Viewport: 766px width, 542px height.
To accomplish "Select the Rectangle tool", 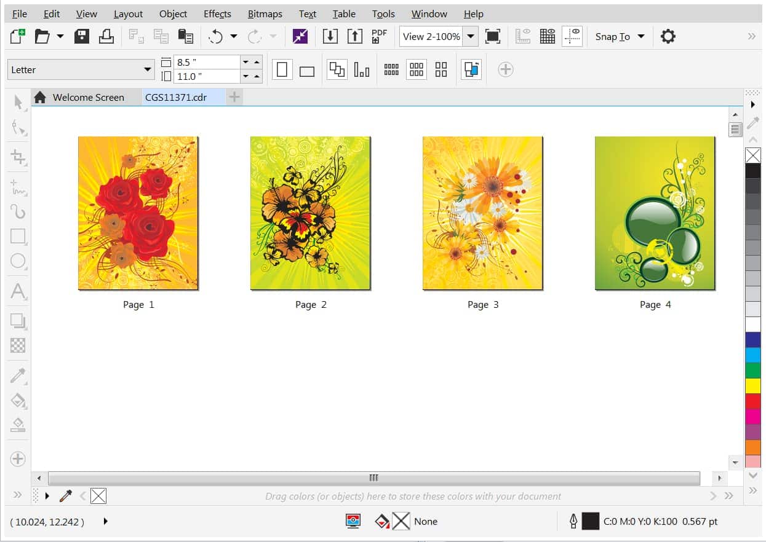I will coord(18,237).
